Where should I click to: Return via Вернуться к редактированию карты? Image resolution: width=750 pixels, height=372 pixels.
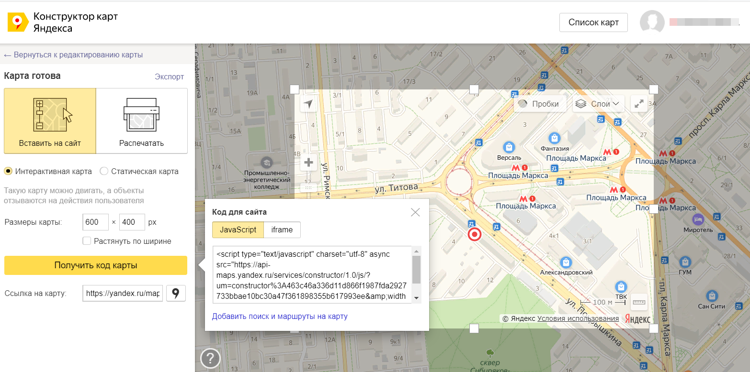(73, 55)
